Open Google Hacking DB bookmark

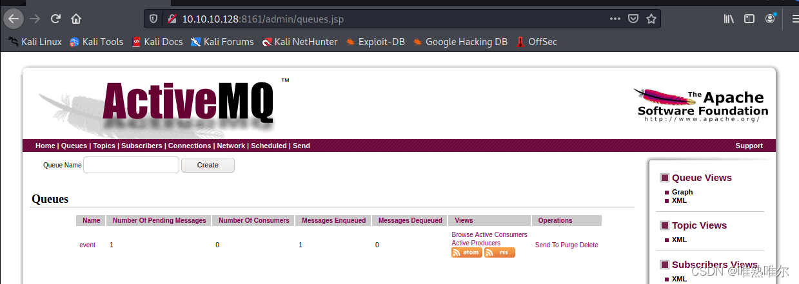pyautogui.click(x=460, y=42)
